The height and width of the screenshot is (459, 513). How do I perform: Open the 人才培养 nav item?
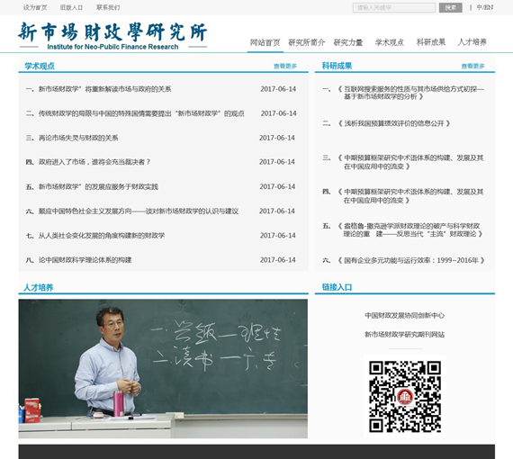click(472, 42)
